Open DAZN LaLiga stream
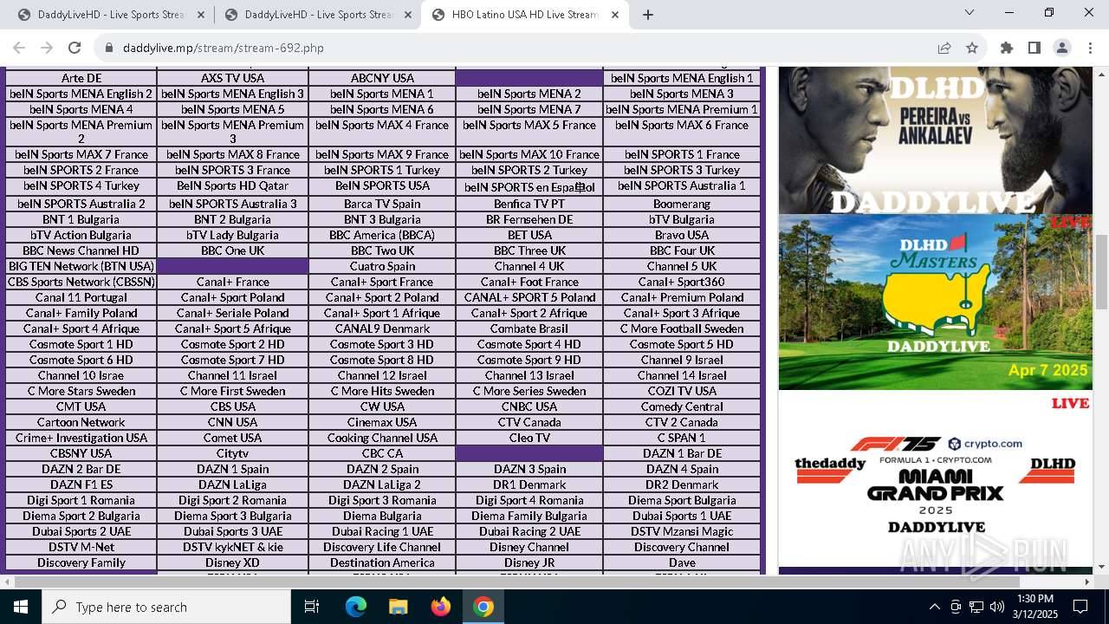Screen dimensions: 1109x624 point(233,484)
